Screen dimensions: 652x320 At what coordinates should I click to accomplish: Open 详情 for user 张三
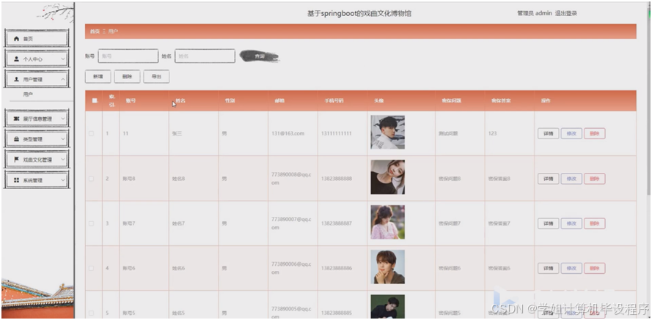548,134
